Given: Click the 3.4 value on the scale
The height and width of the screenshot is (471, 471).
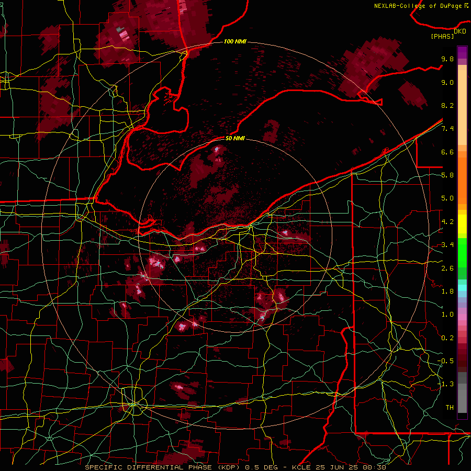Looking at the screenshot, I should [x=447, y=245].
